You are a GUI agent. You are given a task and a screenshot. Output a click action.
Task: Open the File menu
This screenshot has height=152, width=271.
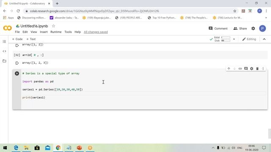pos(17,32)
